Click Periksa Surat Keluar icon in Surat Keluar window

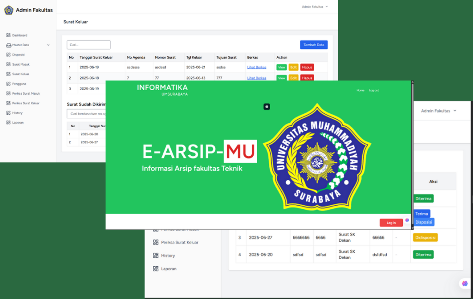[x=8, y=103]
